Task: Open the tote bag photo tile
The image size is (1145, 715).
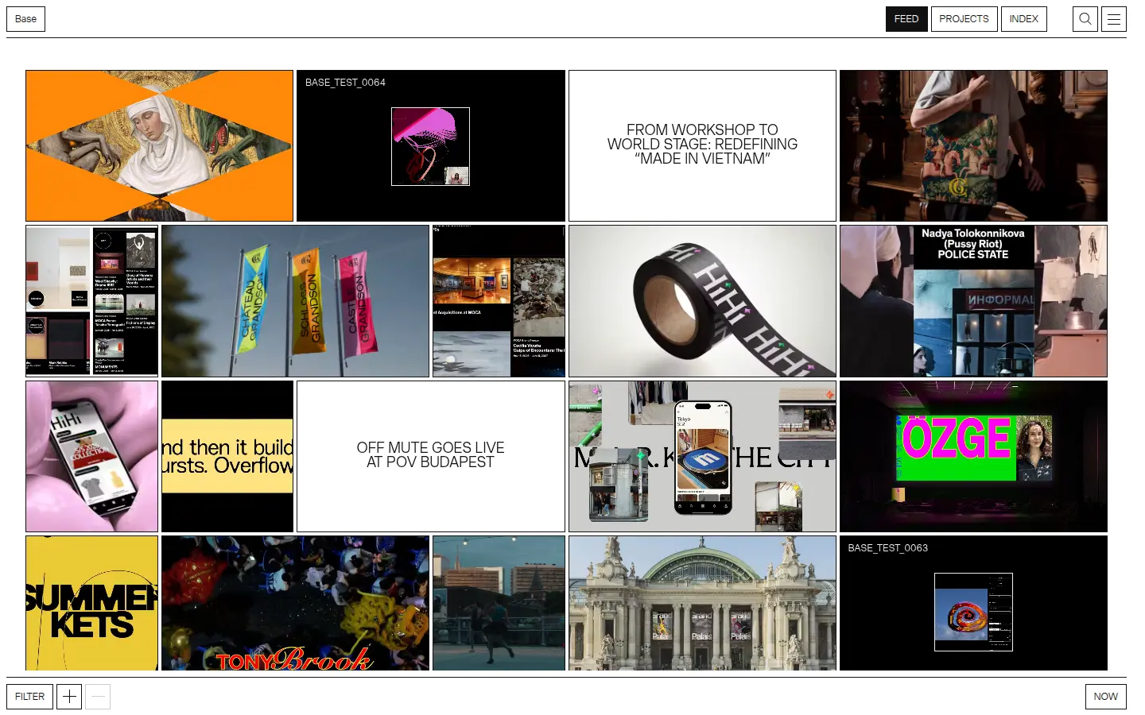Action: click(973, 146)
